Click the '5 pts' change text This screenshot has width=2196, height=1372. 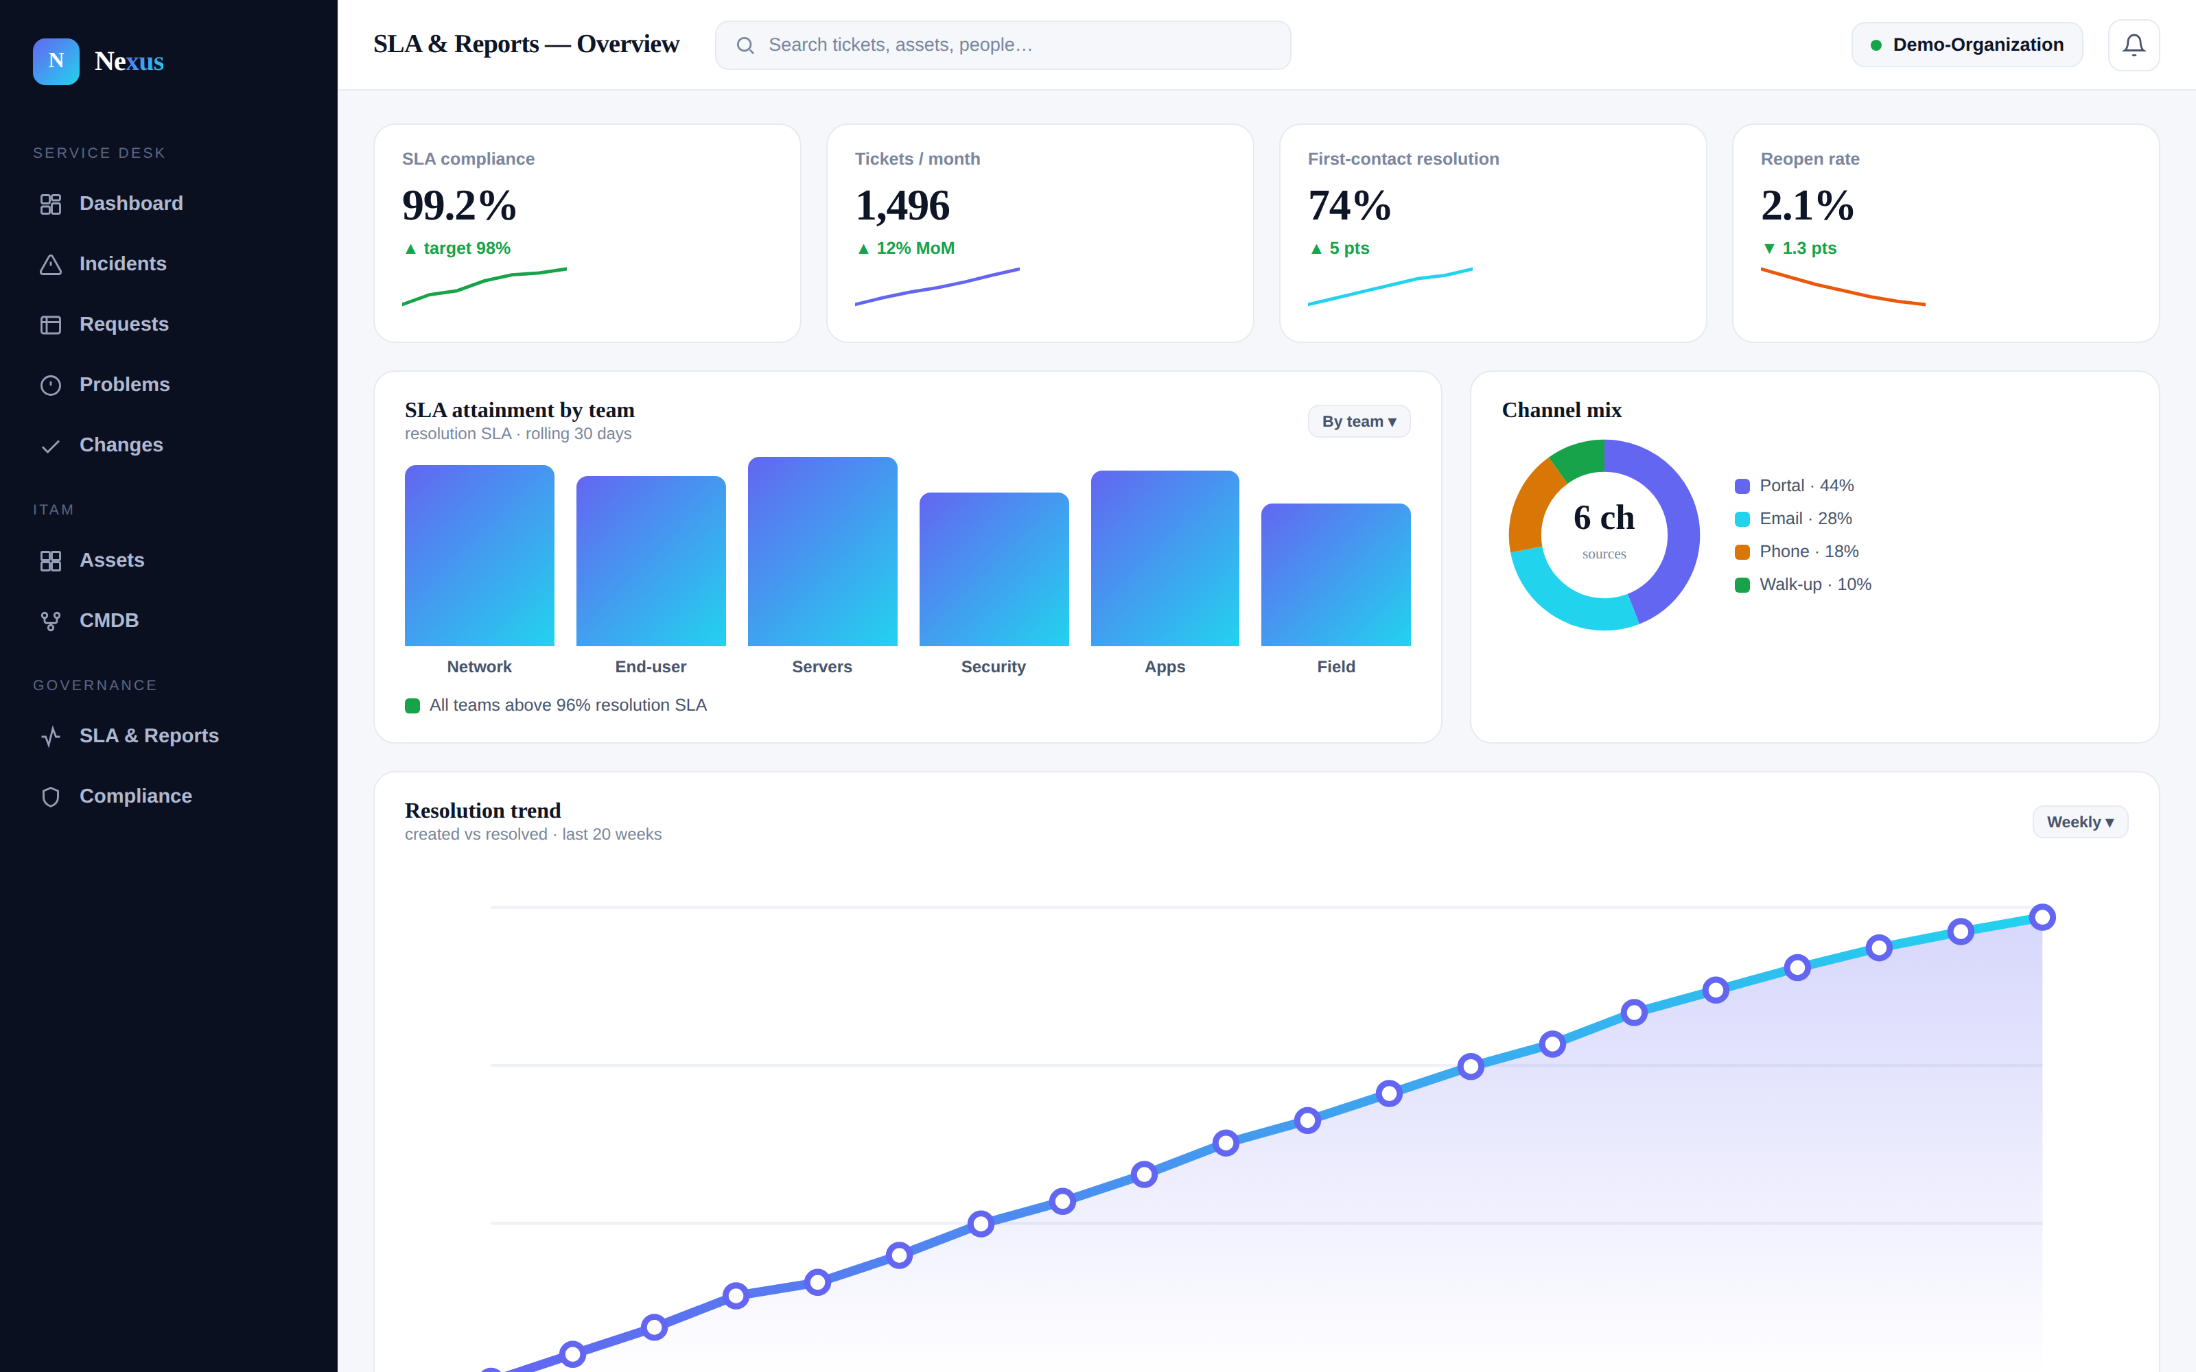point(1338,248)
